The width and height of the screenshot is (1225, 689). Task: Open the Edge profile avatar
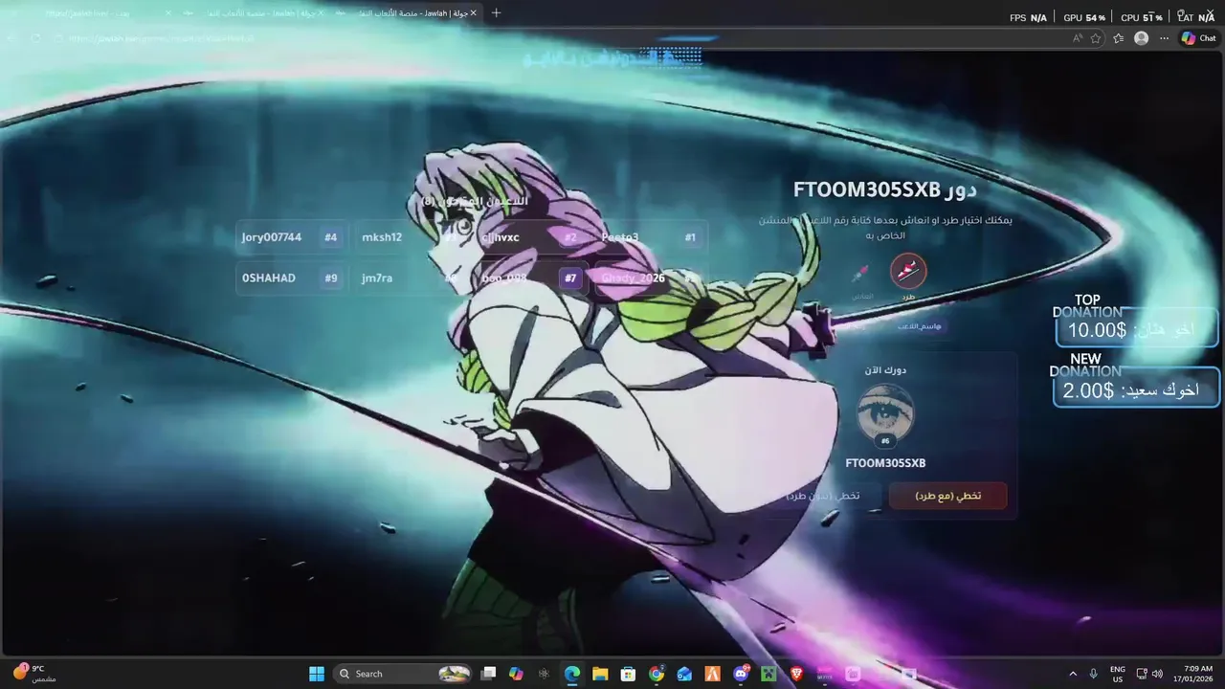point(1141,38)
